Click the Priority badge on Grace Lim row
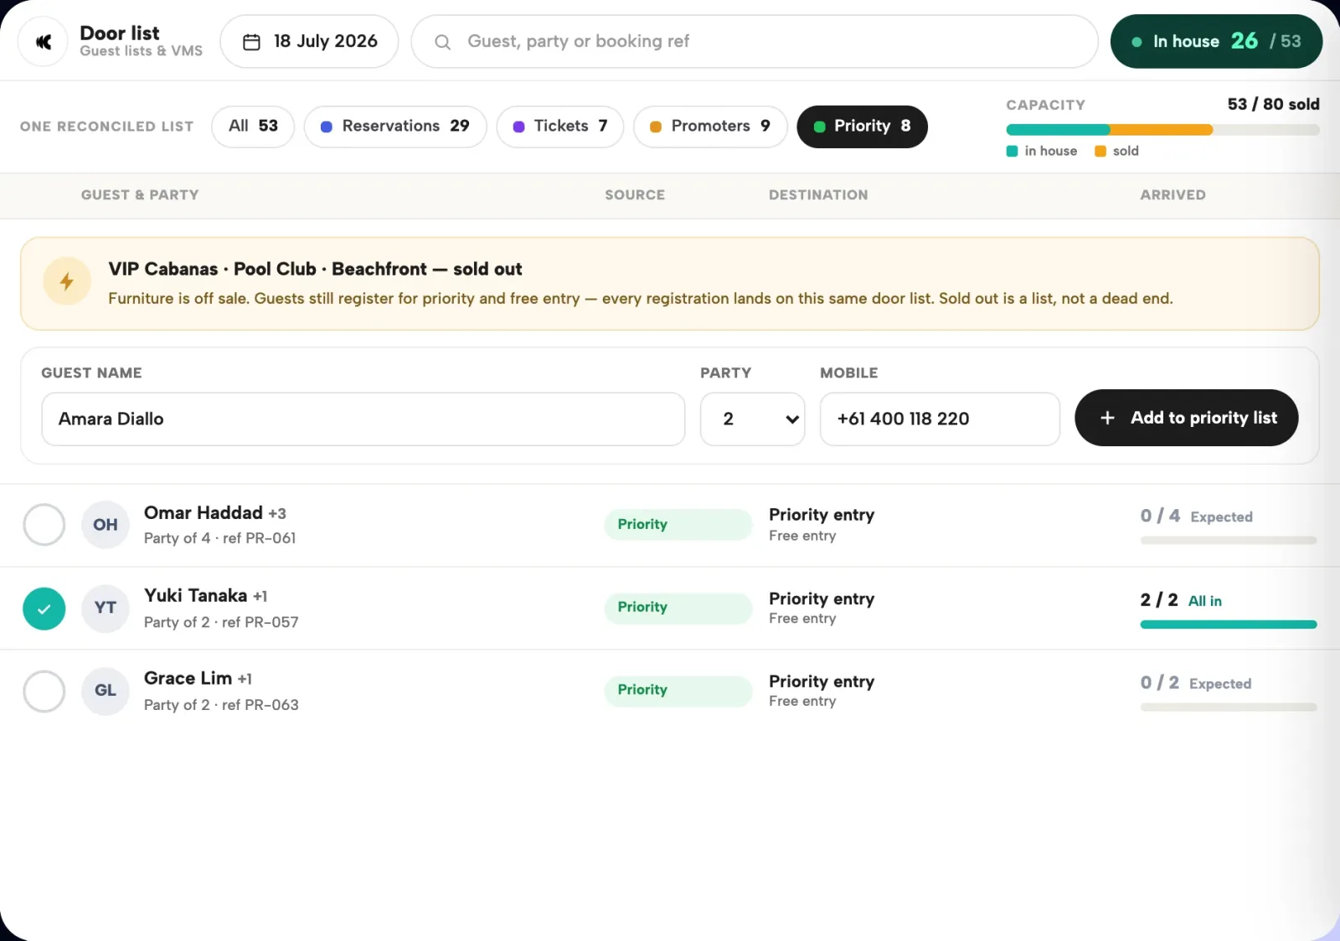 [x=678, y=691]
